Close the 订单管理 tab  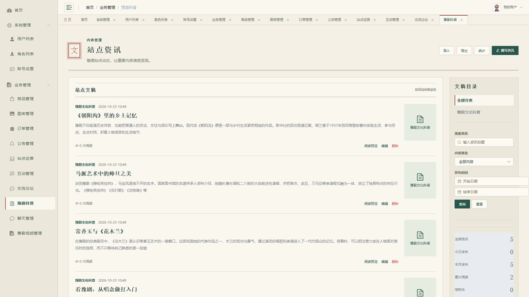317,20
